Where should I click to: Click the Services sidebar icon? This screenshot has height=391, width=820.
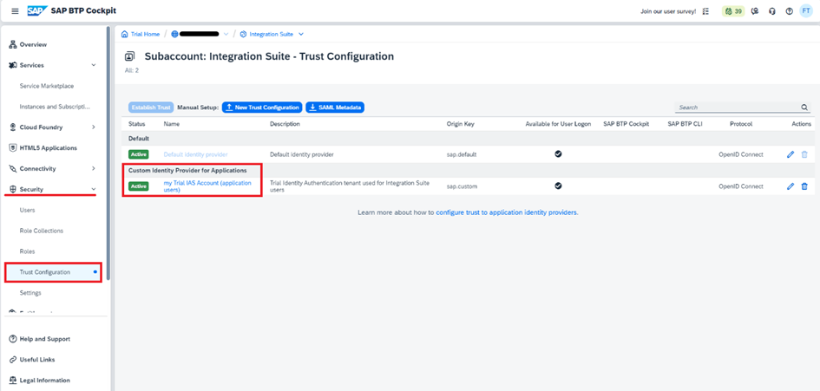(13, 65)
